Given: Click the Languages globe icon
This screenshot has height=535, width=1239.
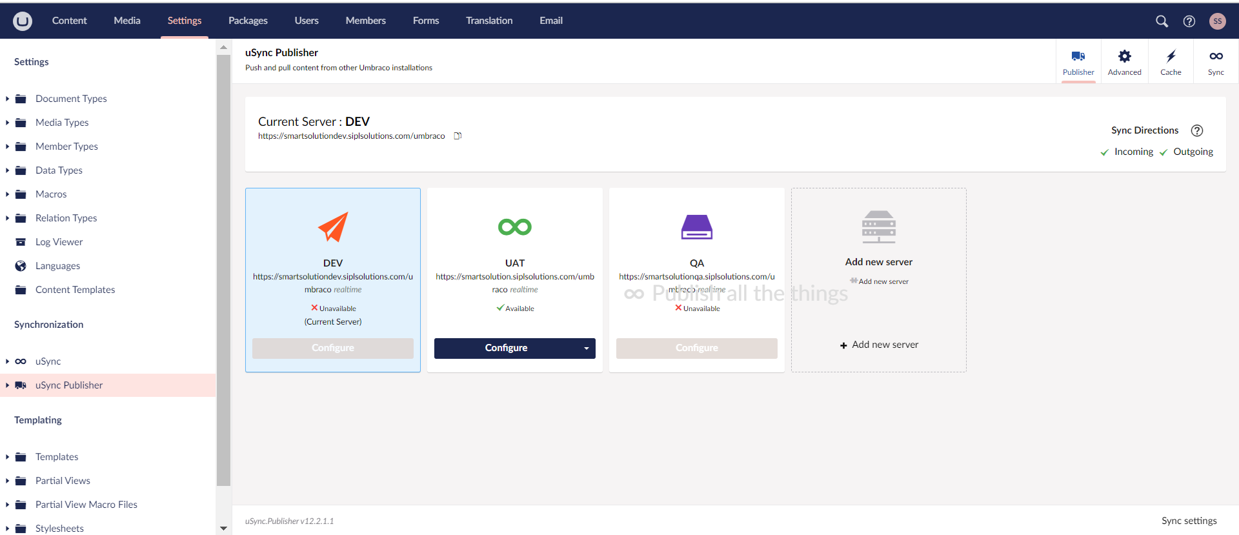Looking at the screenshot, I should point(21,266).
